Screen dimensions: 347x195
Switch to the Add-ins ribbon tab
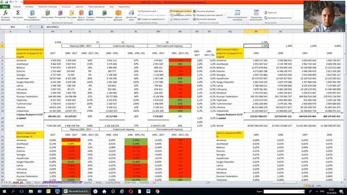click(x=124, y=6)
